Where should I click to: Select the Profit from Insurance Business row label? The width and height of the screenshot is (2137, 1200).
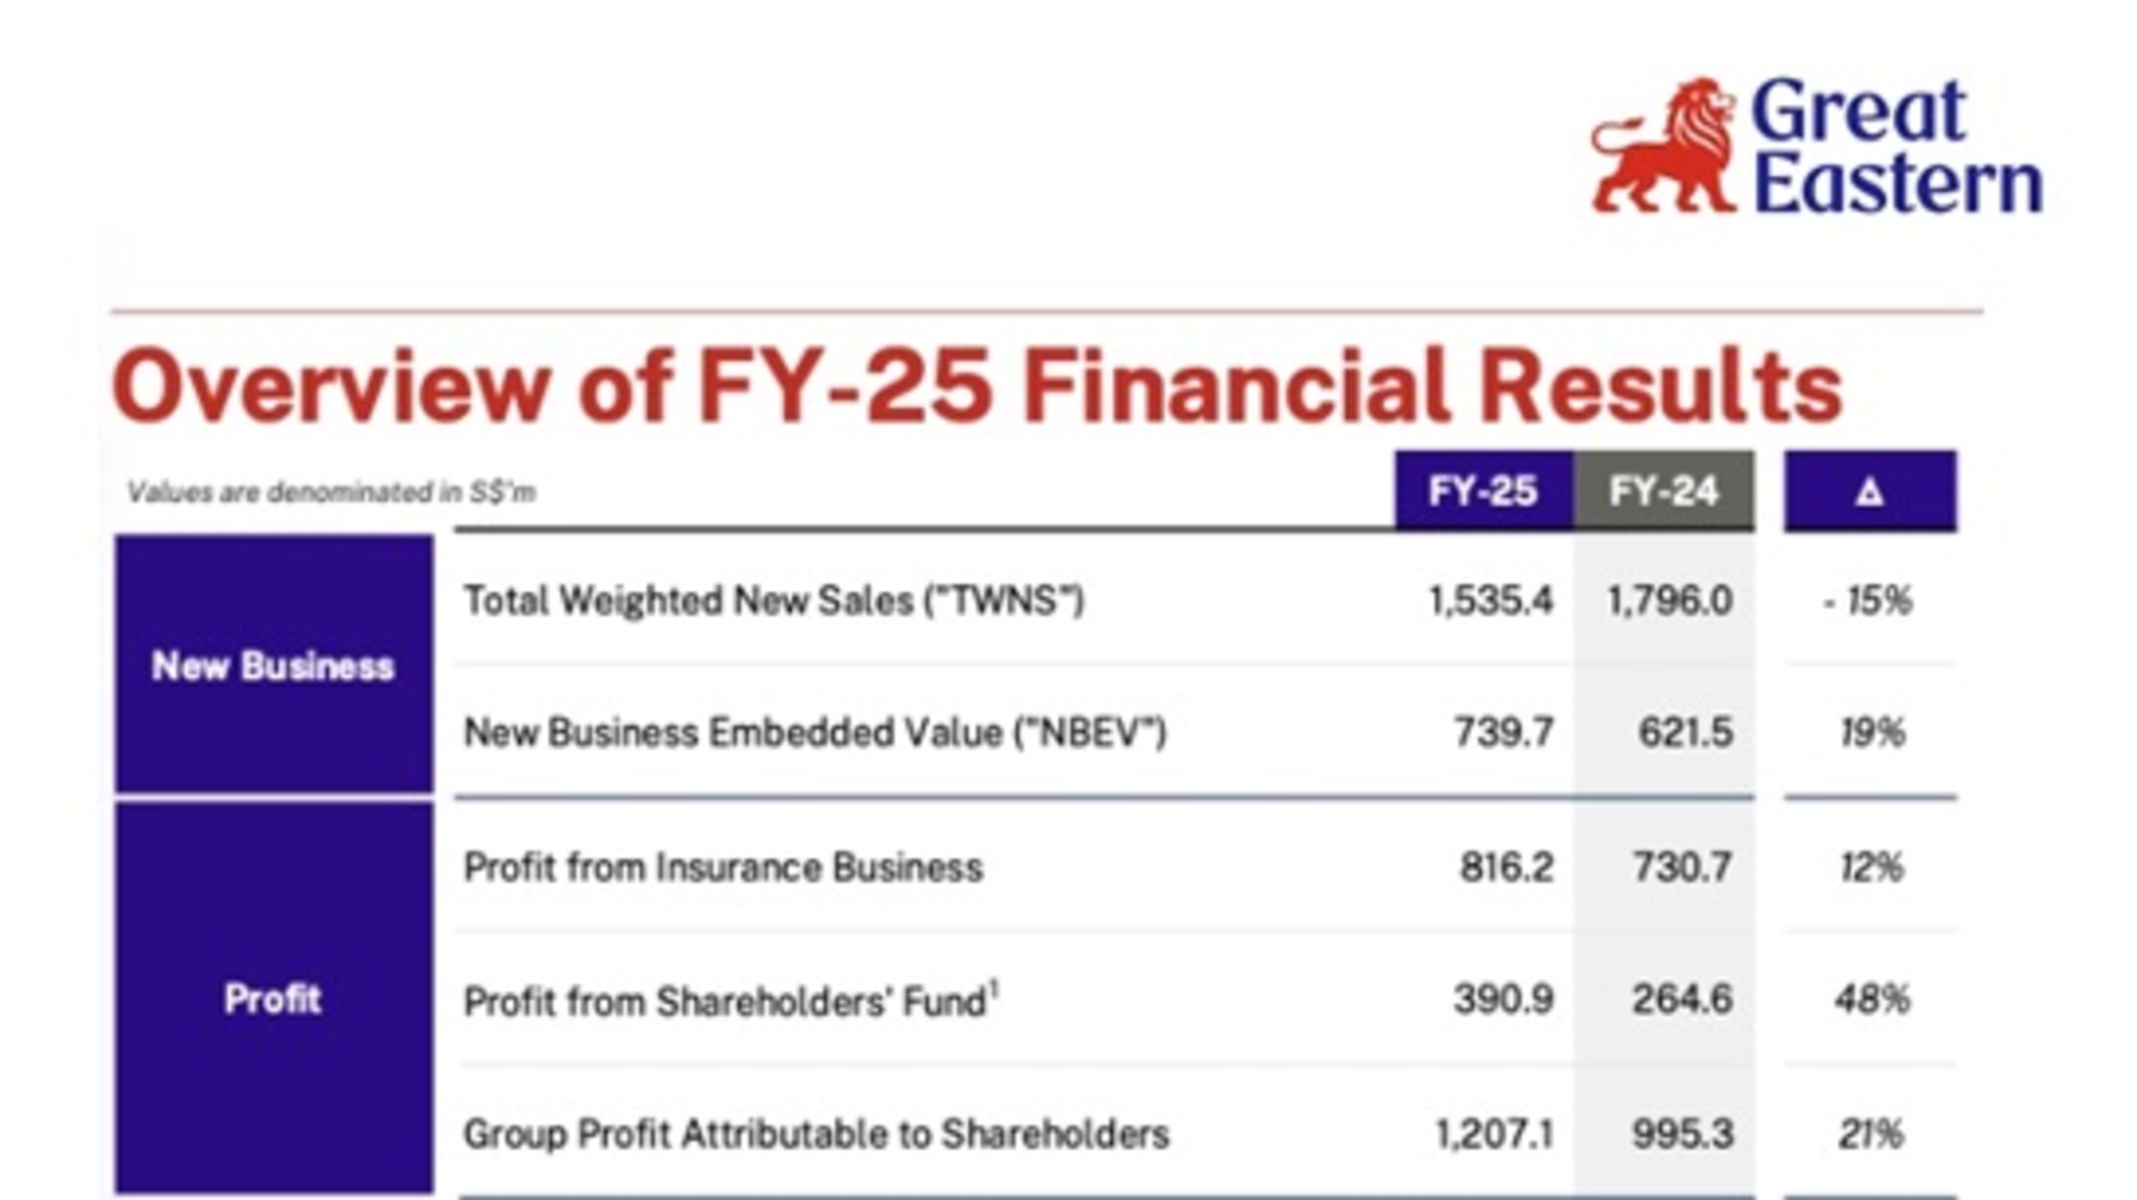pyautogui.click(x=724, y=867)
